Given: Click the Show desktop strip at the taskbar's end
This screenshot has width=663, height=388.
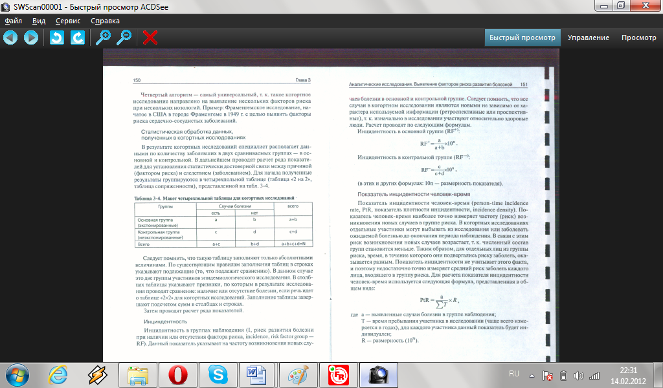Looking at the screenshot, I should [660, 375].
